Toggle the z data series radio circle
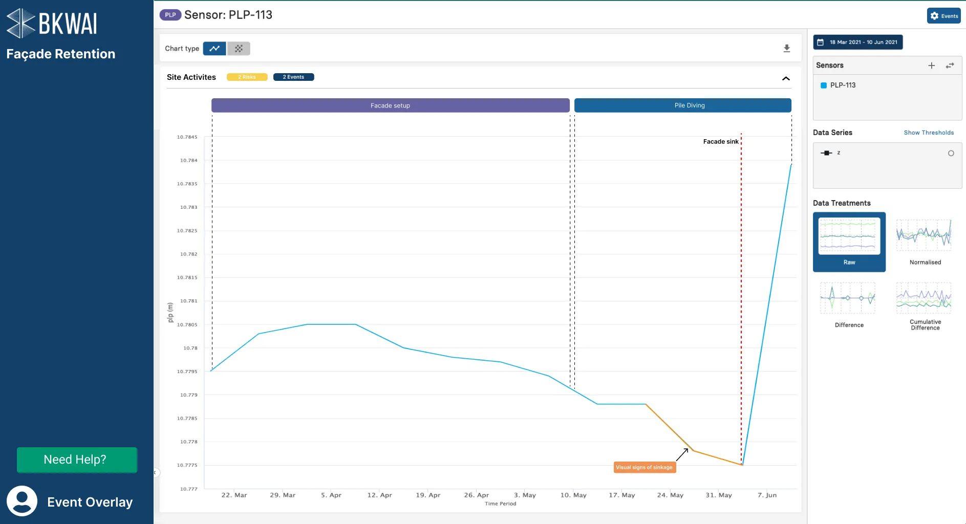The image size is (966, 524). tap(951, 154)
